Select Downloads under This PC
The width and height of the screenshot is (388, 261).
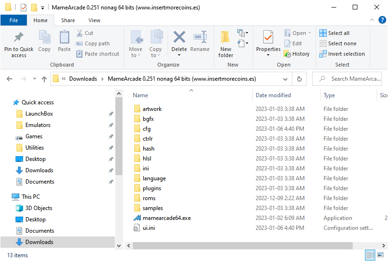click(35, 242)
